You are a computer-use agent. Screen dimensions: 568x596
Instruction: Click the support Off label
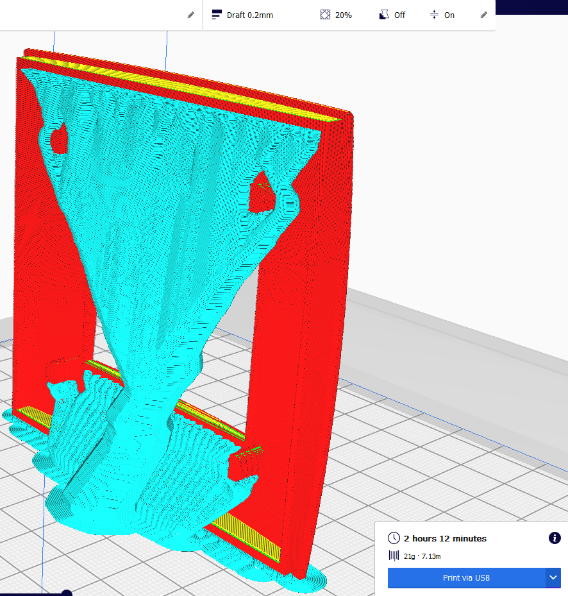(x=399, y=15)
